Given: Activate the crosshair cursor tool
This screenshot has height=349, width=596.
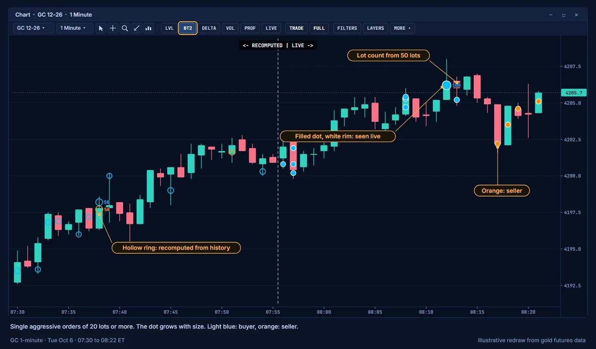Looking at the screenshot, I should click(113, 28).
